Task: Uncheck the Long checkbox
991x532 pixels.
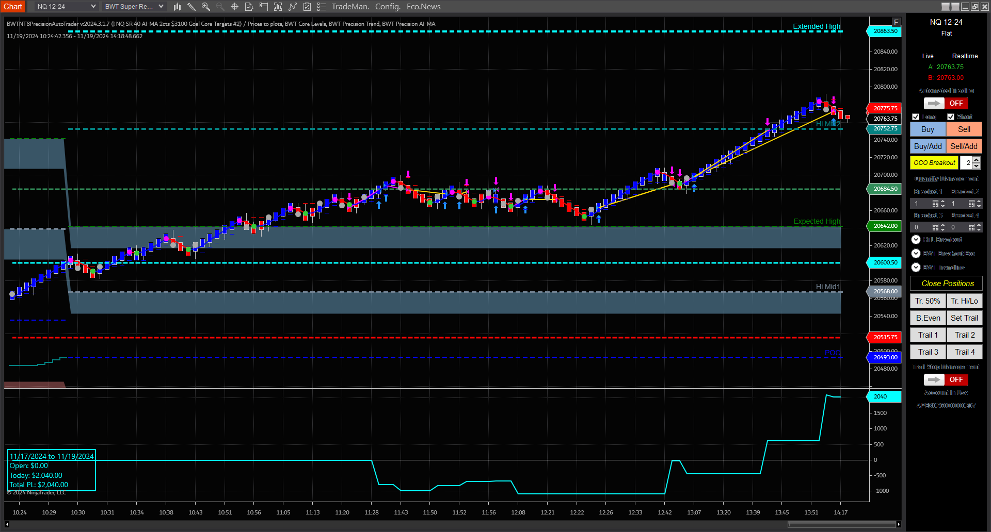Action: click(x=916, y=117)
